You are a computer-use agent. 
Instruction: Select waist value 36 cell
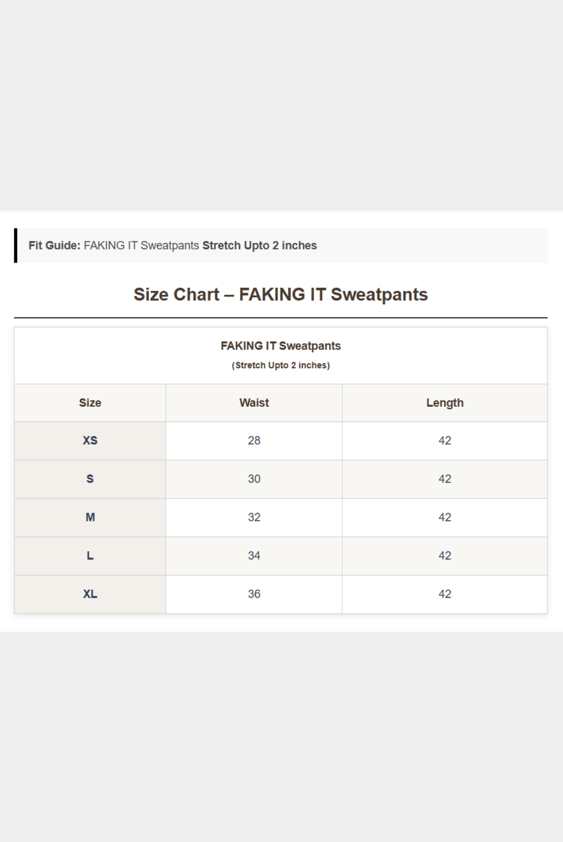[x=254, y=594]
